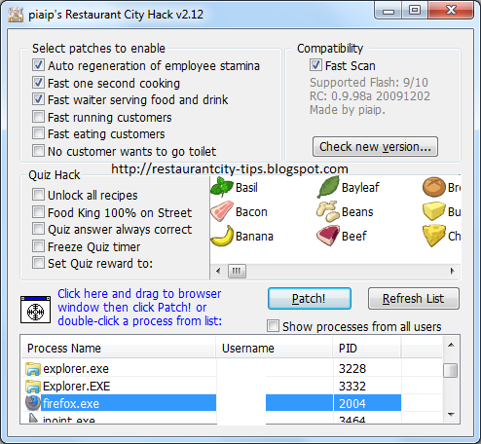
Task: Enable Food King 100% on Street
Action: tap(38, 212)
